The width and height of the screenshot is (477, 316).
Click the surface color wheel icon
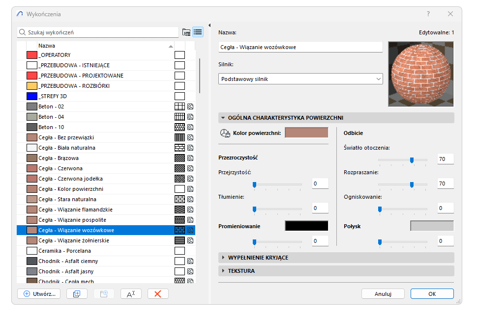pos(224,132)
